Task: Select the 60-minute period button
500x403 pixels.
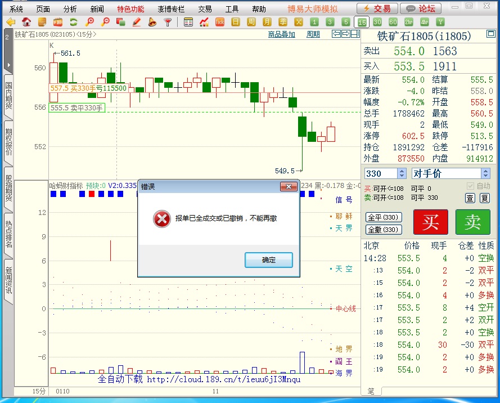Action: [393, 22]
